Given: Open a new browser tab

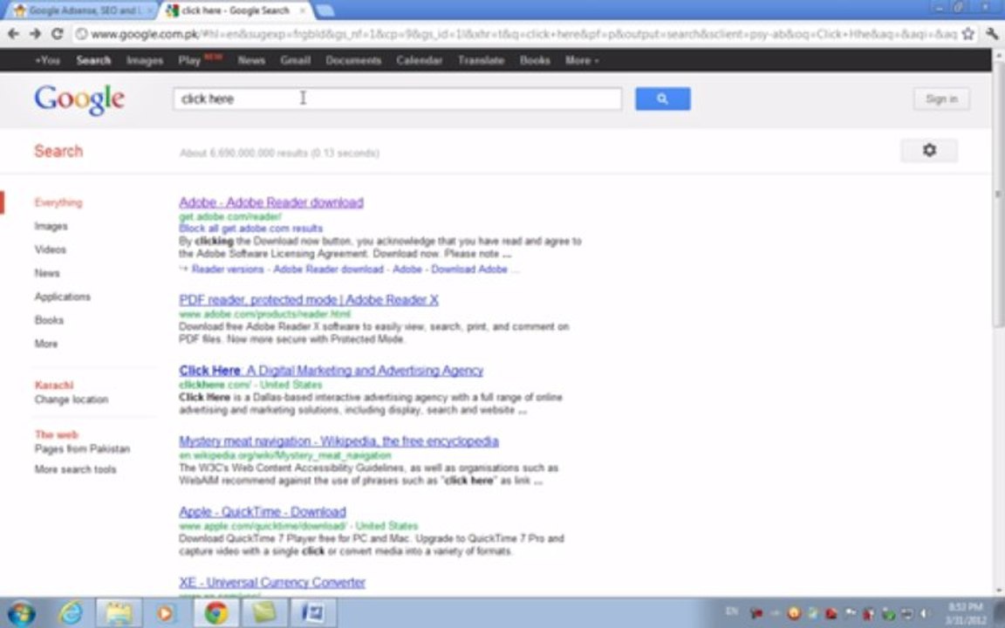Looking at the screenshot, I should (x=325, y=10).
